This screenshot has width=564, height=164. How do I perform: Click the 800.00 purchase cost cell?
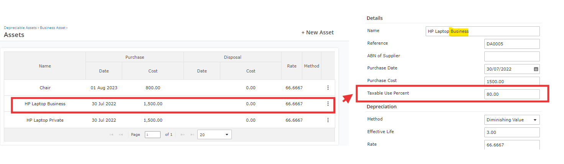click(153, 88)
